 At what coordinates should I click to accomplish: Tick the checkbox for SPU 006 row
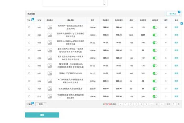coord(29,66)
